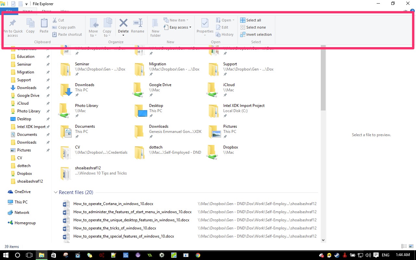Screen dimensions: 416x260
Task: Click the Paste icon
Action: click(x=44, y=26)
